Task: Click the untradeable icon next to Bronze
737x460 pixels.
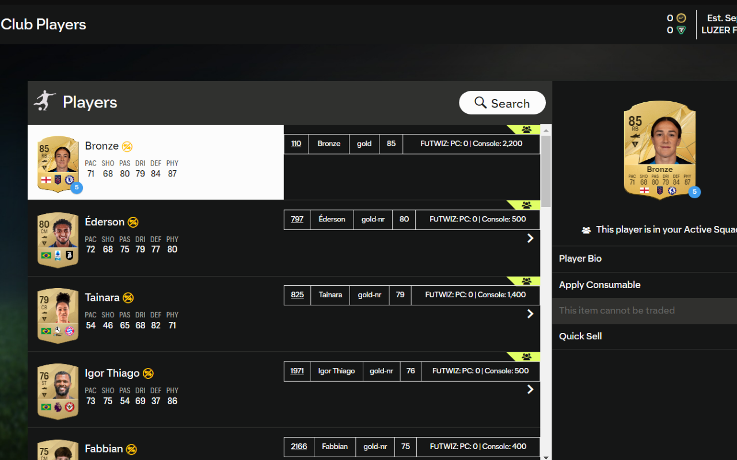Action: [127, 147]
